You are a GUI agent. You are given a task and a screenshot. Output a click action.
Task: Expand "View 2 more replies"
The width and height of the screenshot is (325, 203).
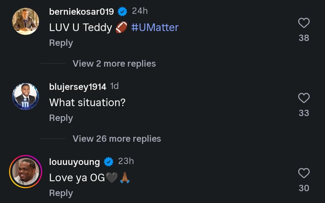(x=114, y=64)
